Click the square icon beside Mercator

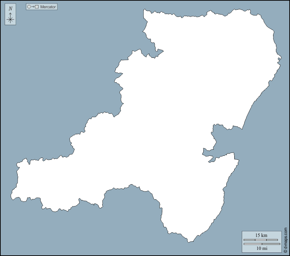coord(37,7)
